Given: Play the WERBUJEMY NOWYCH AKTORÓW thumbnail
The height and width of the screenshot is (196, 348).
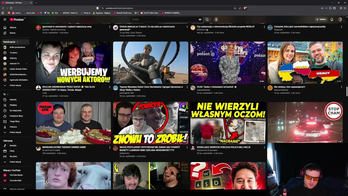Looking at the screenshot, I should pos(73,63).
